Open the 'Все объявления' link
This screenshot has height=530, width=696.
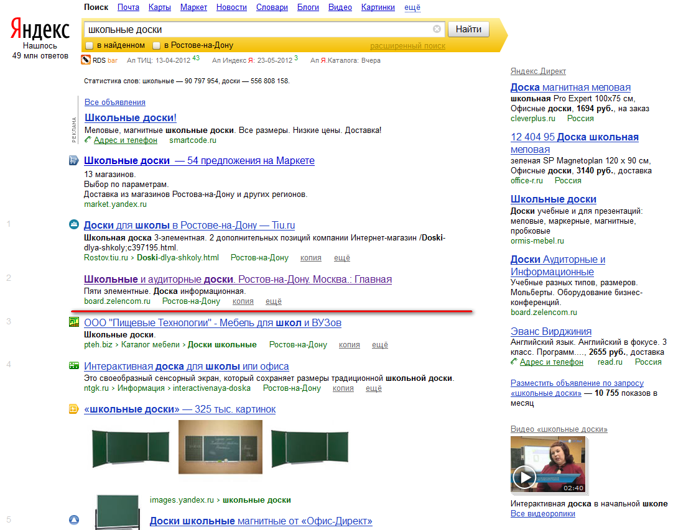115,102
